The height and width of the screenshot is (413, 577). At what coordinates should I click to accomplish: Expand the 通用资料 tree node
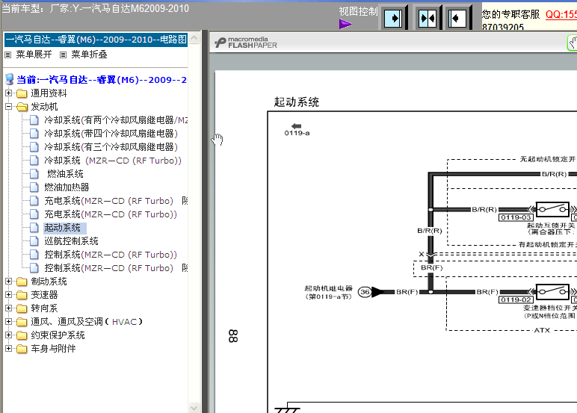8,93
